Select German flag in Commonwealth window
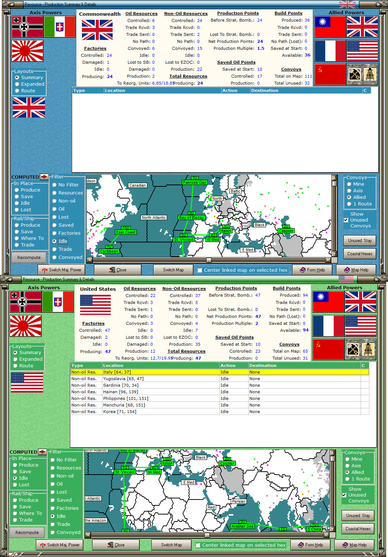The image size is (388, 557). 27,27
